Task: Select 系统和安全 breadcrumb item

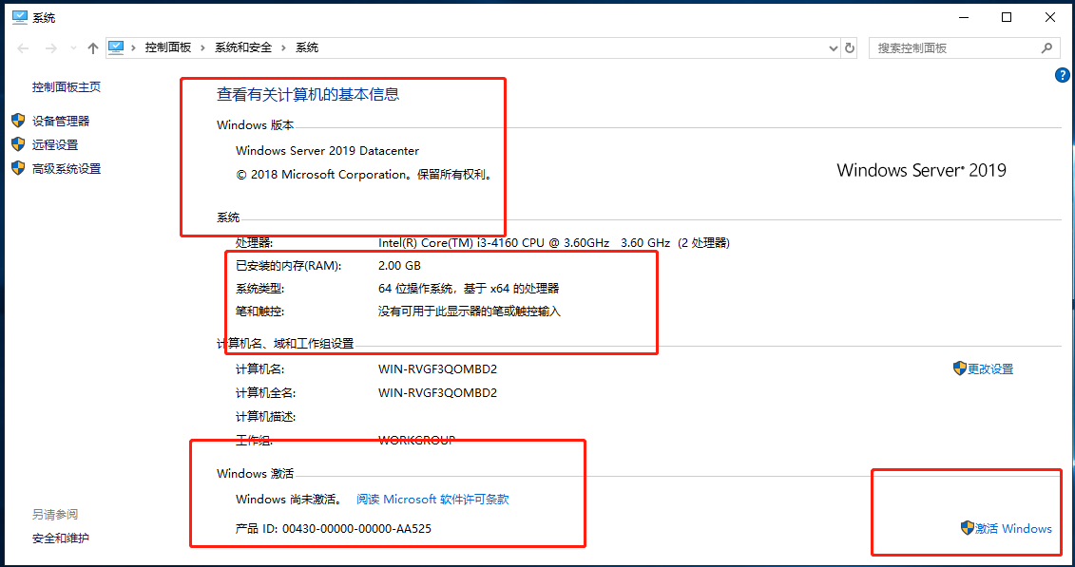Action: pyautogui.click(x=243, y=47)
